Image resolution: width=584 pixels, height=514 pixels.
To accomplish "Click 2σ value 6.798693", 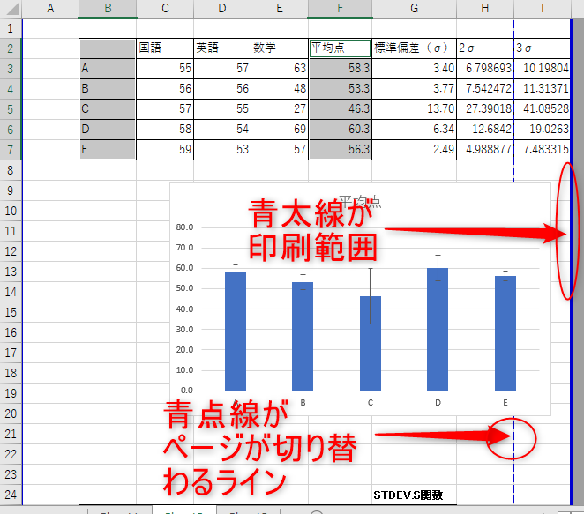I will tap(485, 69).
